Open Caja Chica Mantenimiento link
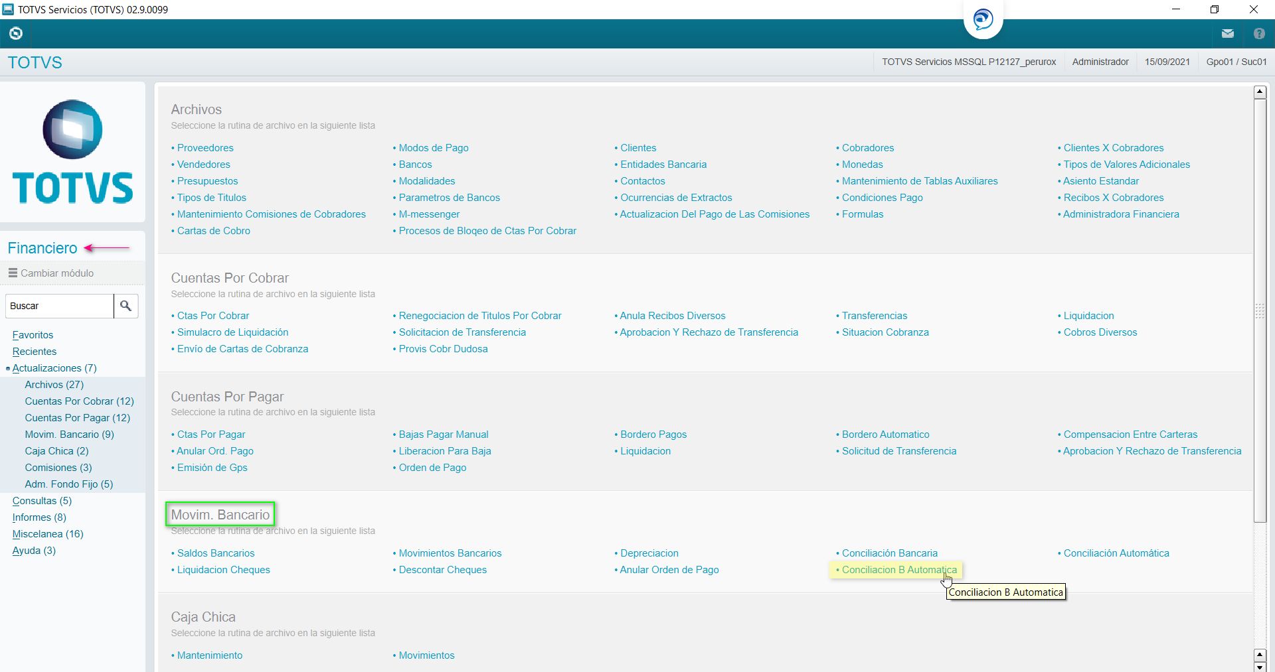Viewport: 1275px width, 672px height. click(210, 655)
